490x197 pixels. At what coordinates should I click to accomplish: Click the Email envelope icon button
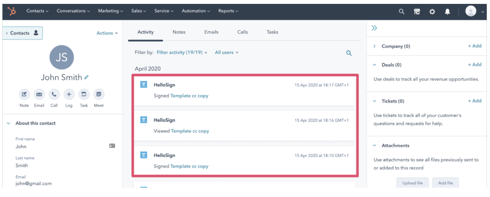[x=39, y=94]
